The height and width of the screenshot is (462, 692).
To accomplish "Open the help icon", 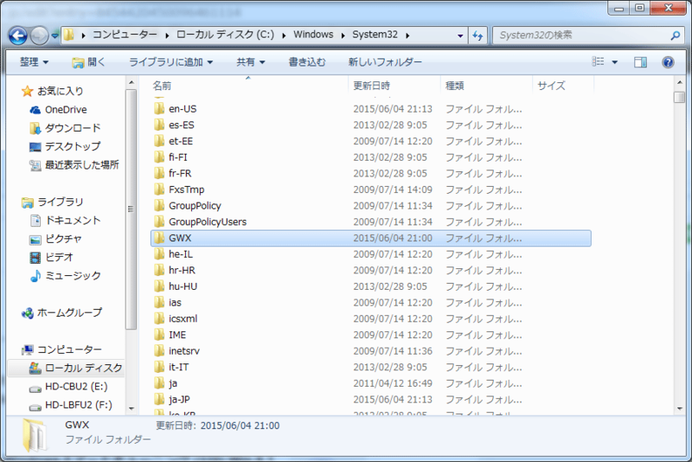I will tap(668, 62).
